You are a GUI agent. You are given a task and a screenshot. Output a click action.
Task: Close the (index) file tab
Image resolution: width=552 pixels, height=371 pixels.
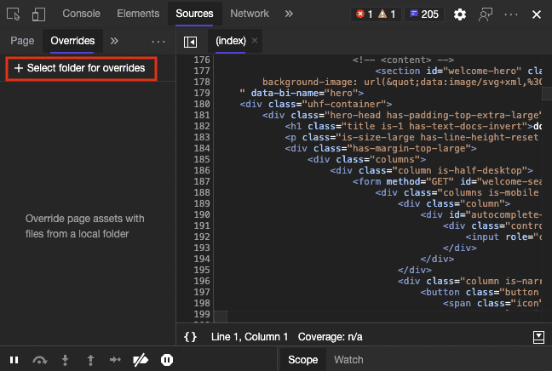coord(255,41)
